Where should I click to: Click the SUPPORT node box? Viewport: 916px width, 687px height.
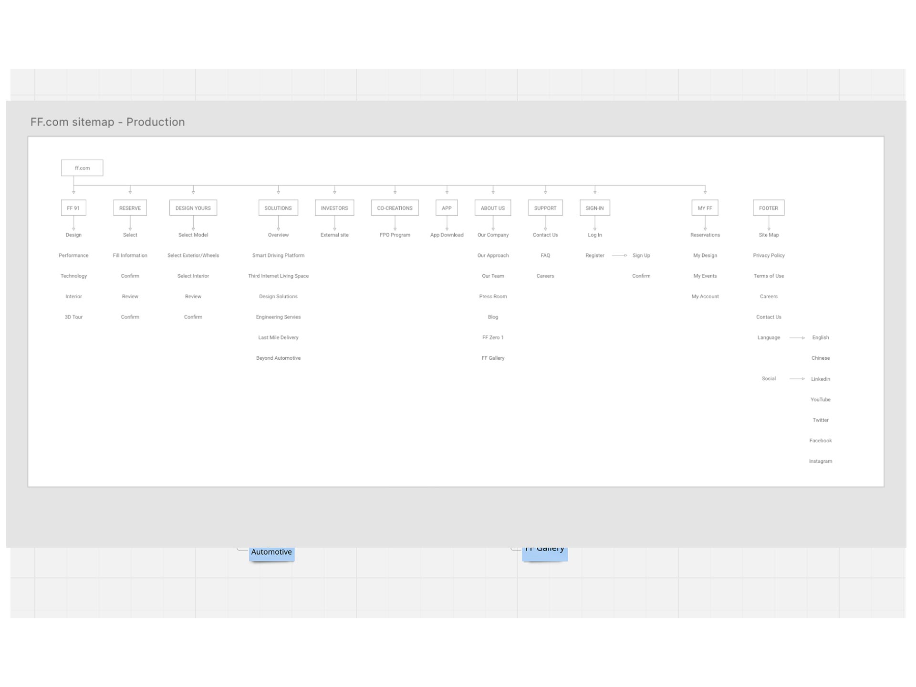point(545,208)
